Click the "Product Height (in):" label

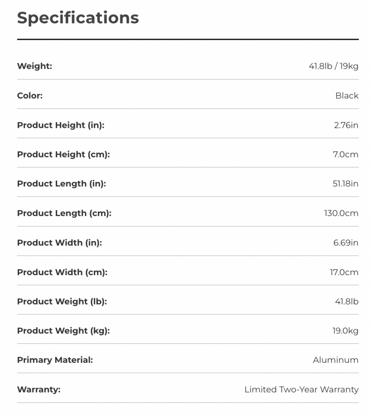pyautogui.click(x=61, y=125)
